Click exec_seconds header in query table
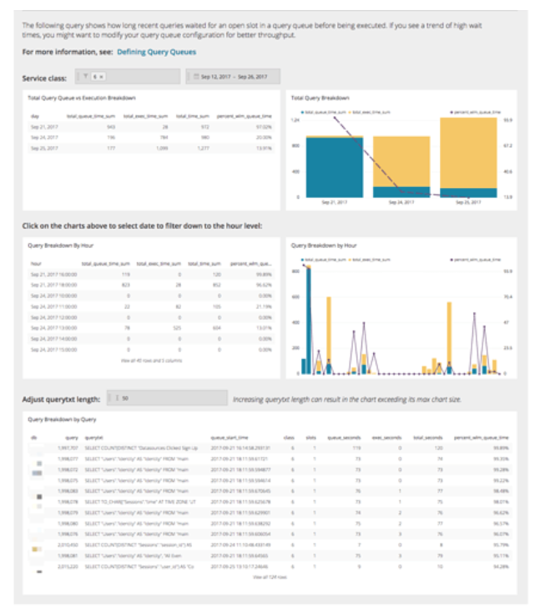The image size is (540, 613). click(386, 438)
